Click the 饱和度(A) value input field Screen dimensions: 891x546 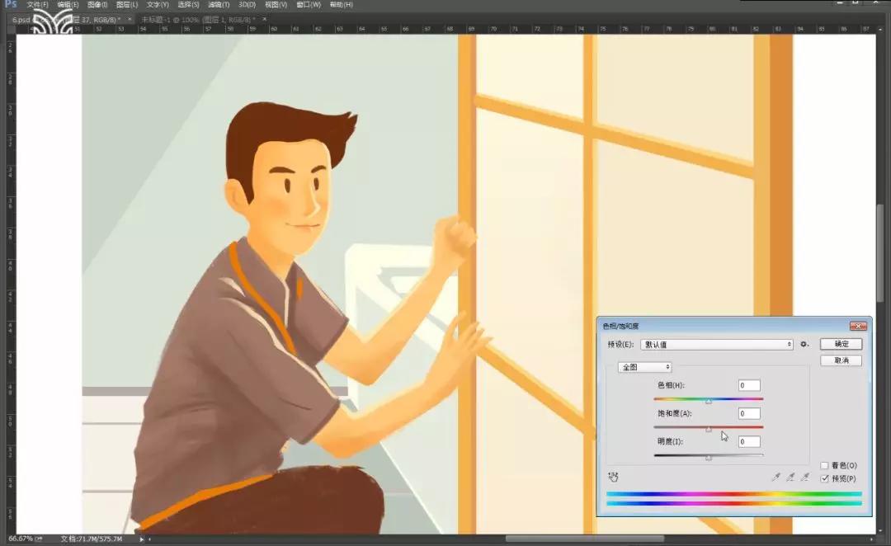[x=749, y=413]
